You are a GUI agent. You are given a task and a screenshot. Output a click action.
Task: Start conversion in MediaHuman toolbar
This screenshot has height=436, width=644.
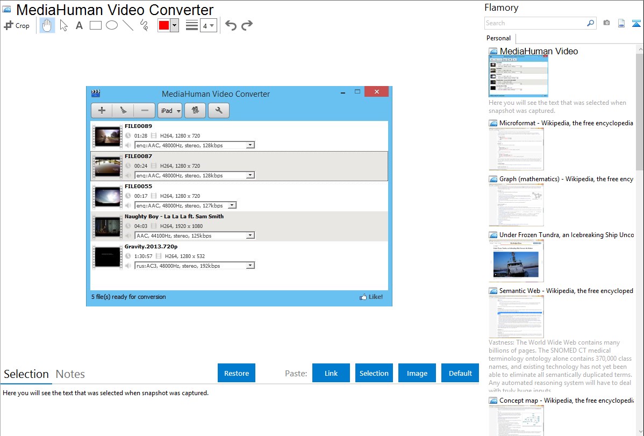[x=195, y=111]
